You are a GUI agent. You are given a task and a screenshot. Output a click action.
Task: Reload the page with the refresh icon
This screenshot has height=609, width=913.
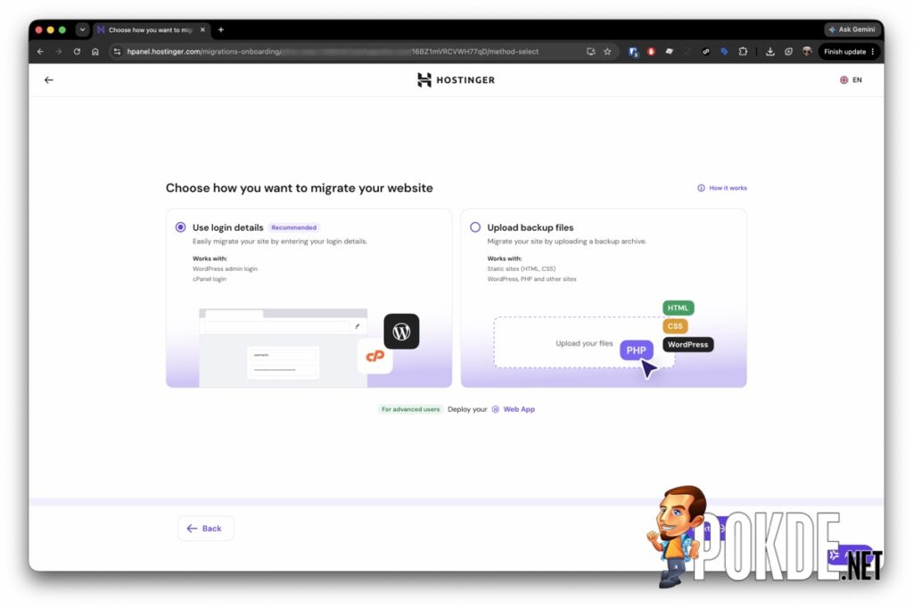click(x=77, y=52)
